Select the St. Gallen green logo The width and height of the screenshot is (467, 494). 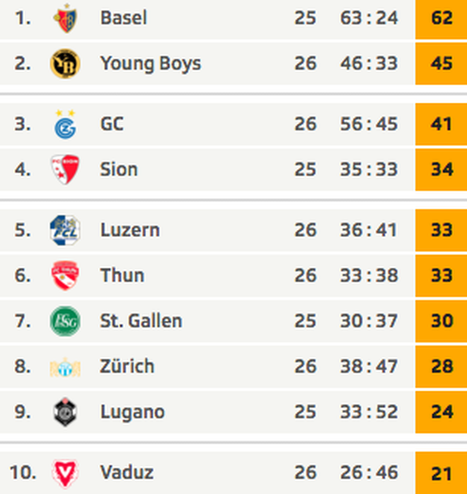(x=65, y=321)
